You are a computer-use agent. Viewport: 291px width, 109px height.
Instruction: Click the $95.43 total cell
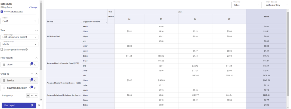[266, 56]
